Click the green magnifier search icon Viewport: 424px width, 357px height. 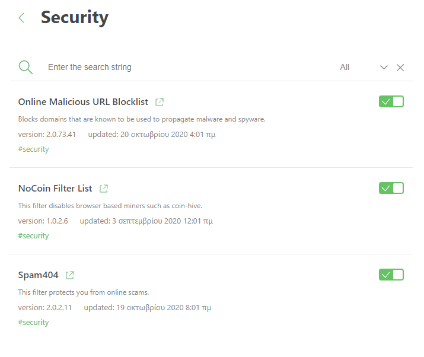point(25,67)
